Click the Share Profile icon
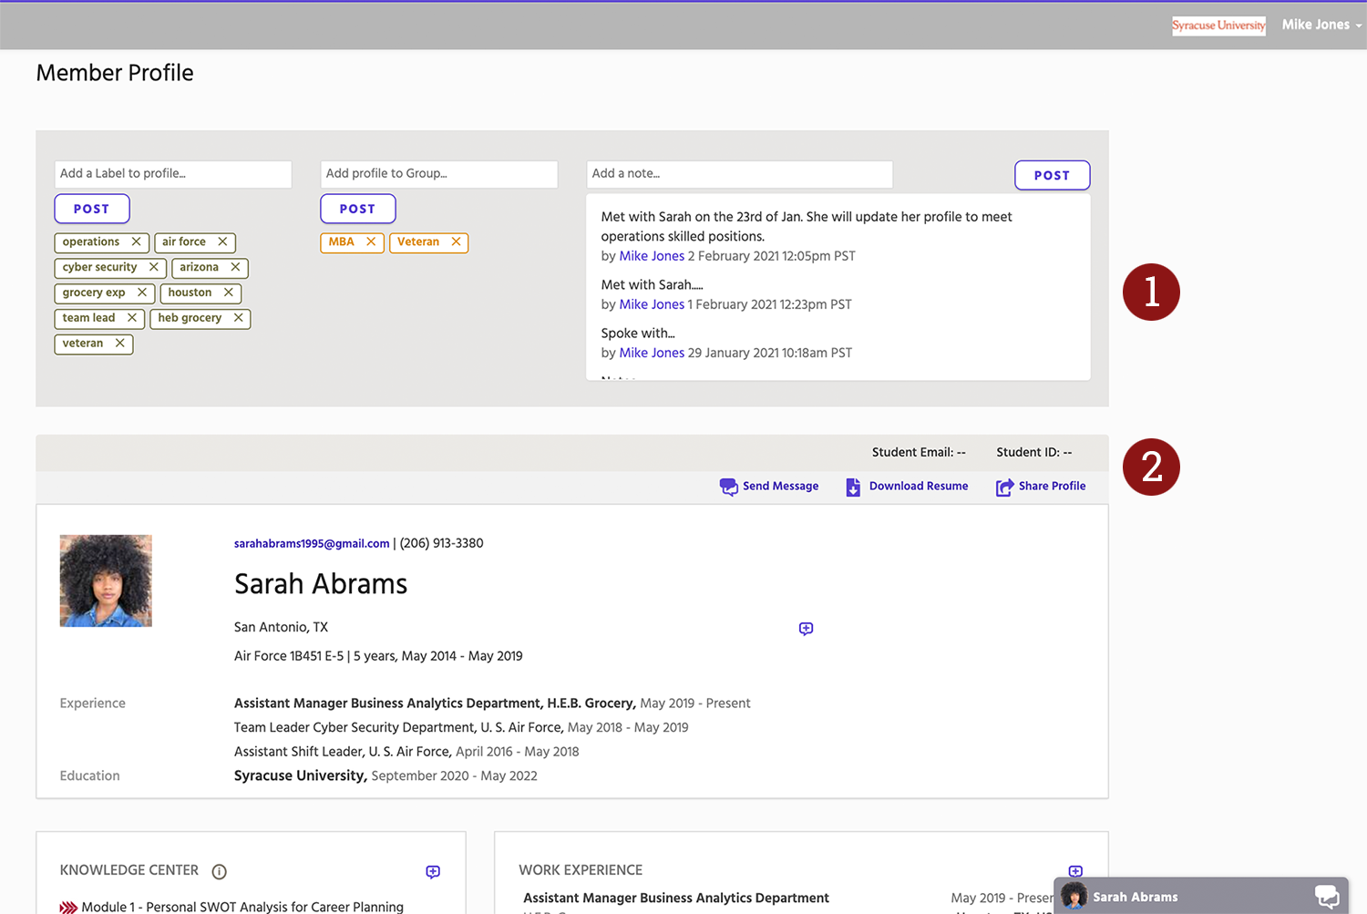 coord(1004,487)
